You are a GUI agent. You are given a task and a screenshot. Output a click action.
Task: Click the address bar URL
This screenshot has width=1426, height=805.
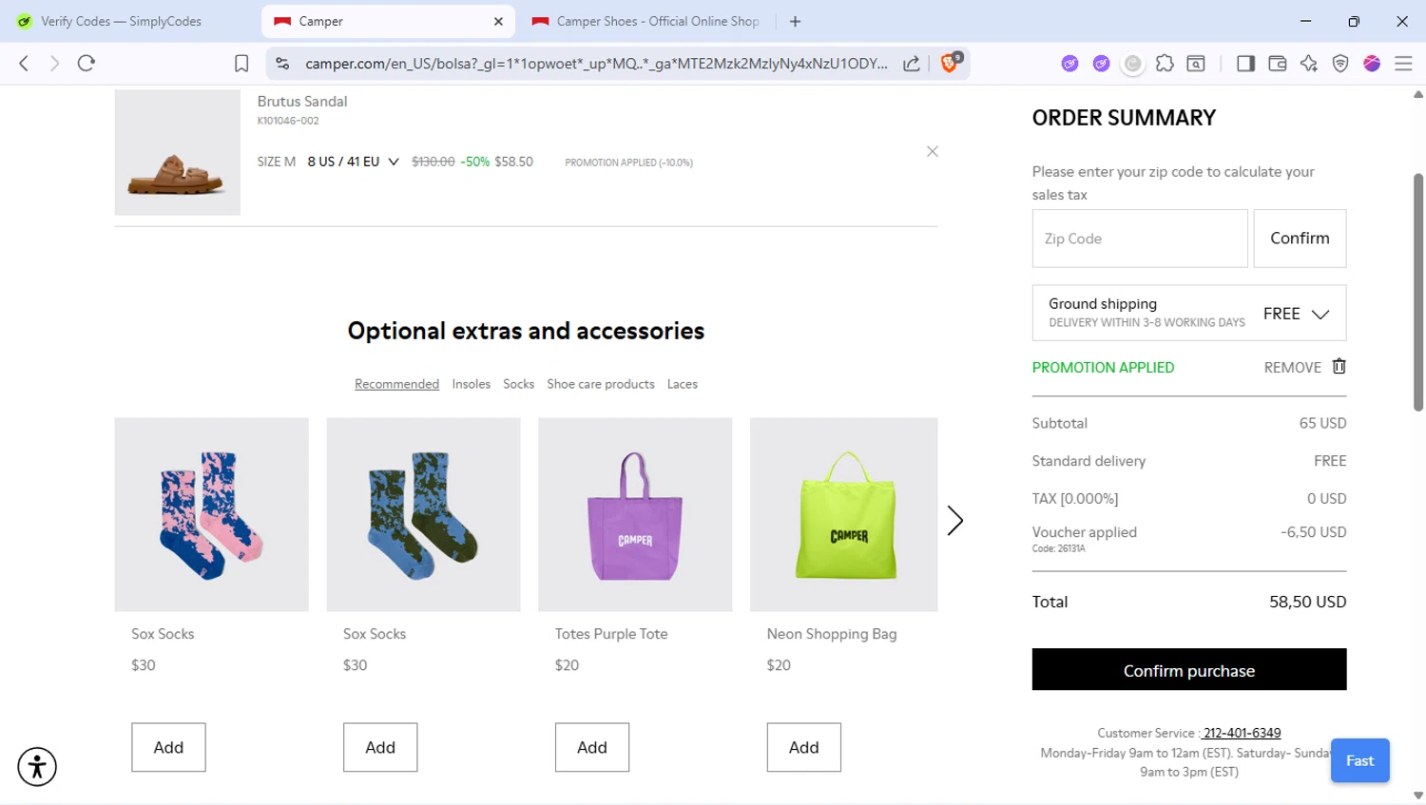[596, 64]
